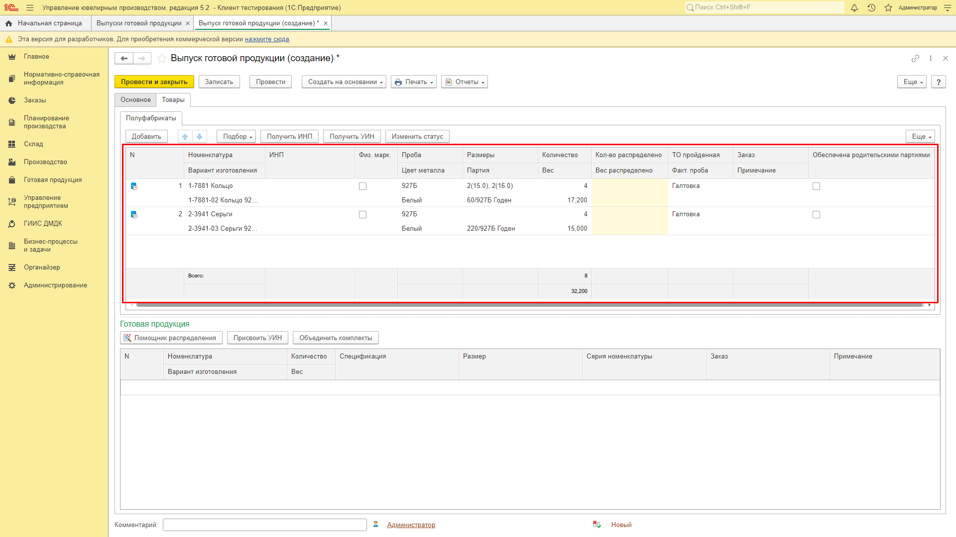
Task: Open the history clock icon
Action: (871, 7)
